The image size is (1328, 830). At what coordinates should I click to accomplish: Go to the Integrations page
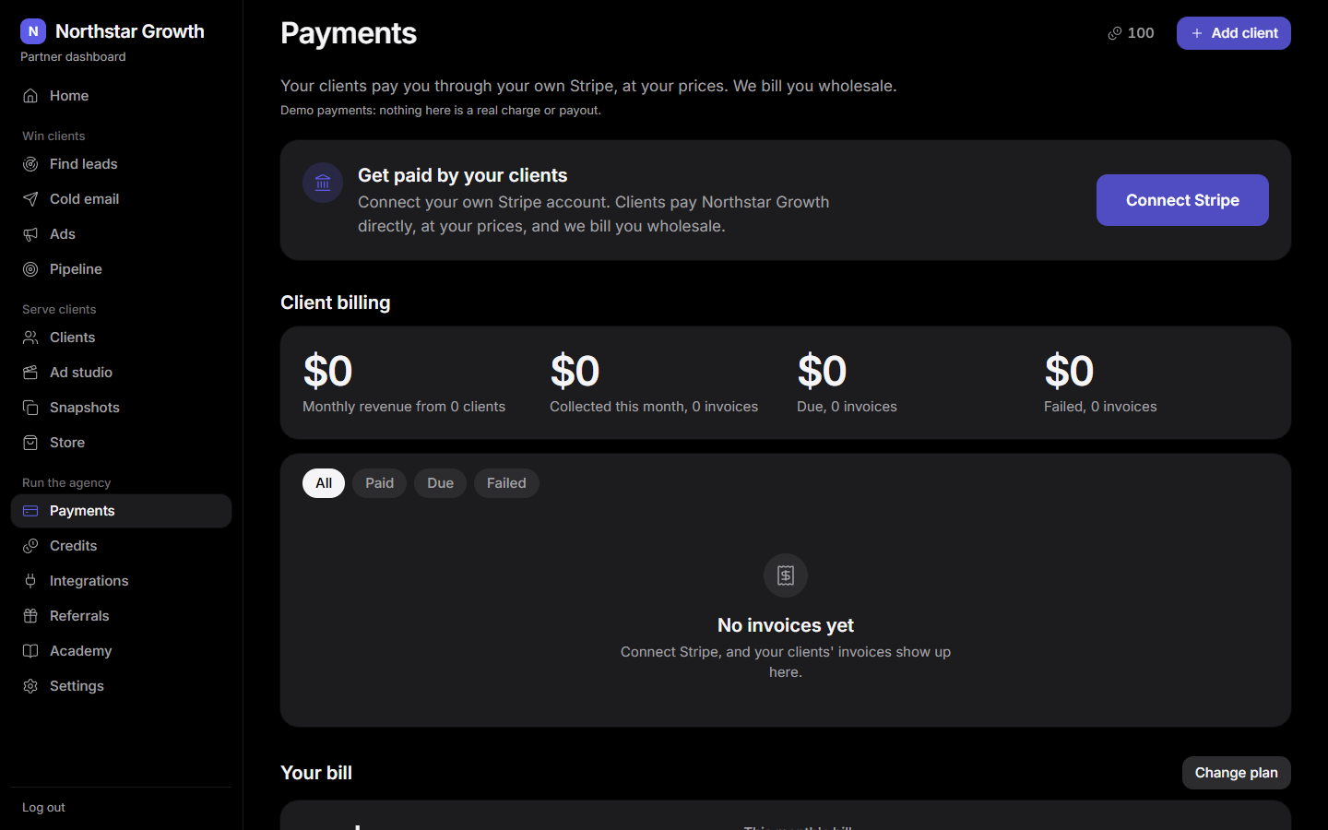[x=121, y=581]
